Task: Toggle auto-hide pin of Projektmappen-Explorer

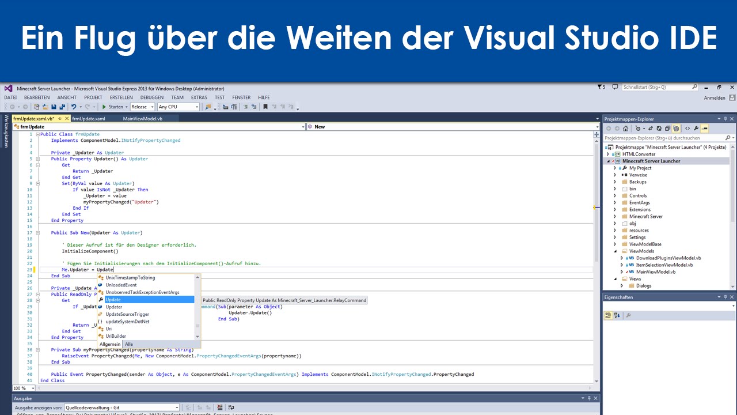Action: point(725,119)
